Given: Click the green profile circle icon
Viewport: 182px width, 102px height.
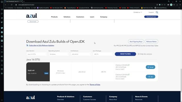Looking at the screenshot, I should 171,5.
